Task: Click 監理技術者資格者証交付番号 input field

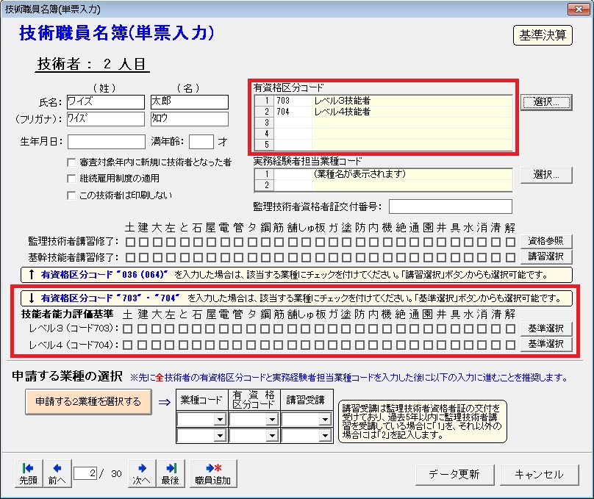Action: click(451, 207)
